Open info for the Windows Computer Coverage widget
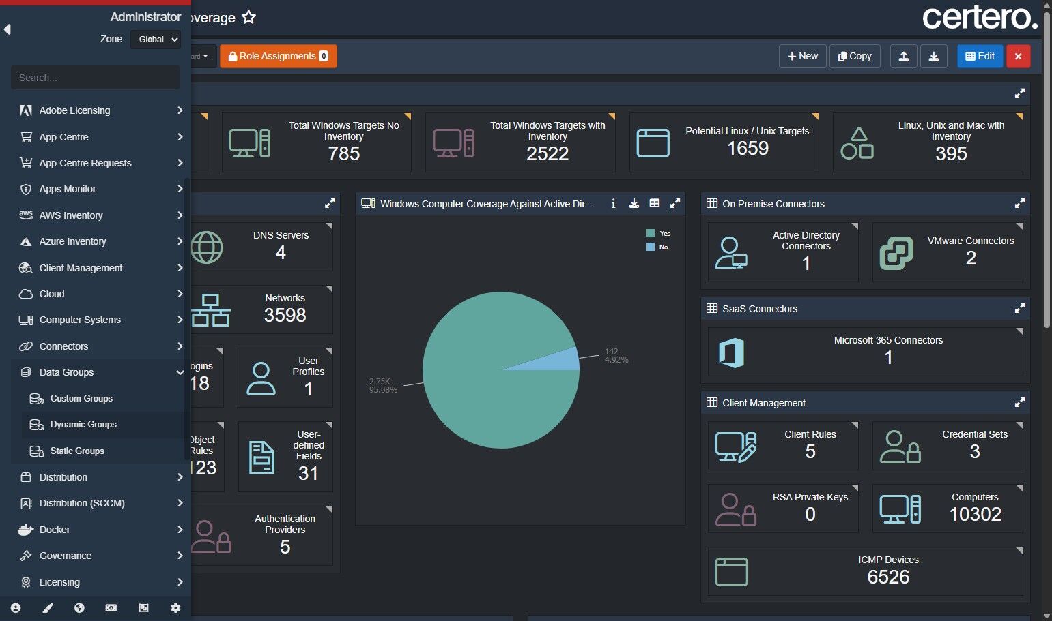Viewport: 1052px width, 621px height. (613, 203)
